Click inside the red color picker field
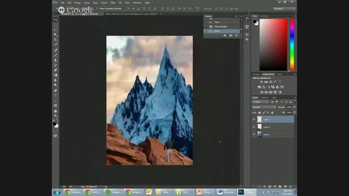The width and height of the screenshot is (349, 196). (273, 45)
